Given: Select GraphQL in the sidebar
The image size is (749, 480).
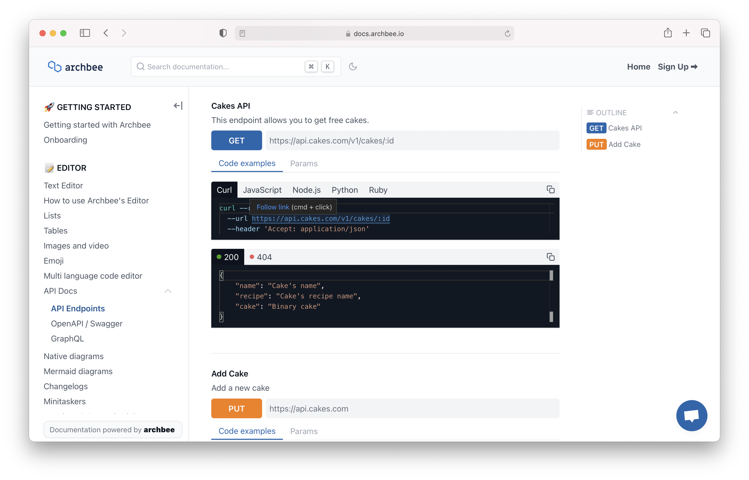Looking at the screenshot, I should [x=67, y=339].
